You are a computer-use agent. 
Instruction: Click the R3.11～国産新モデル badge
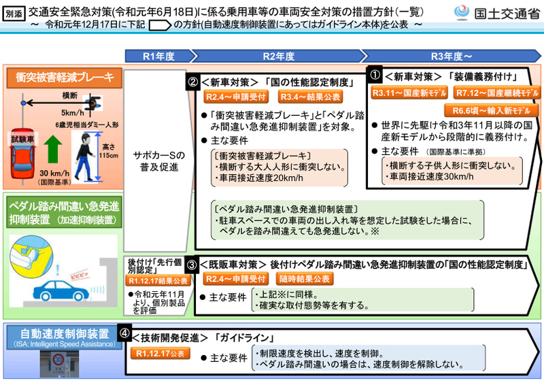[409, 93]
